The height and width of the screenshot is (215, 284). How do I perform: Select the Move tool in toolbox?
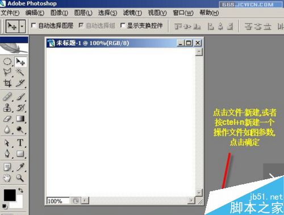pyautogui.click(x=20, y=61)
